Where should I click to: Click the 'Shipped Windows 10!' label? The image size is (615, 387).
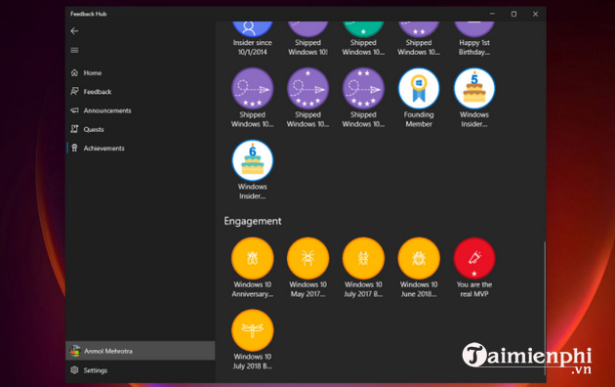click(x=307, y=47)
